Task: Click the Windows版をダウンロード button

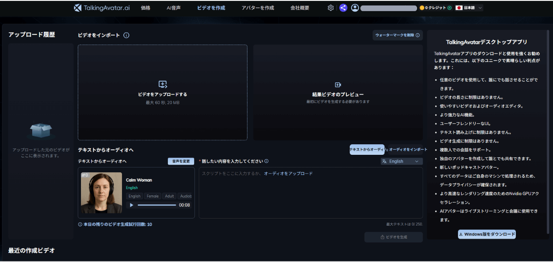Action: pyautogui.click(x=487, y=234)
